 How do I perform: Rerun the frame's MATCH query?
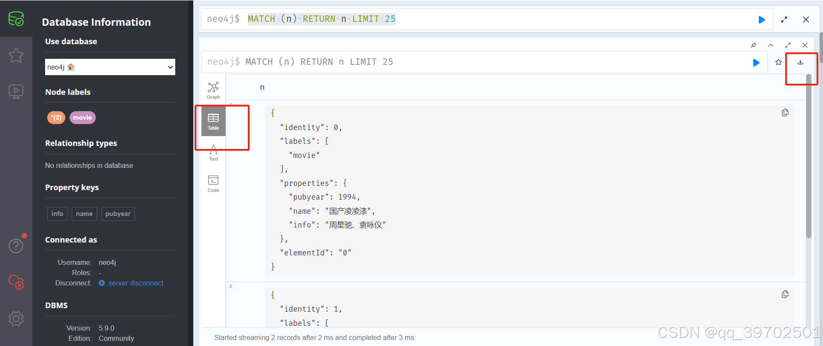tap(756, 63)
